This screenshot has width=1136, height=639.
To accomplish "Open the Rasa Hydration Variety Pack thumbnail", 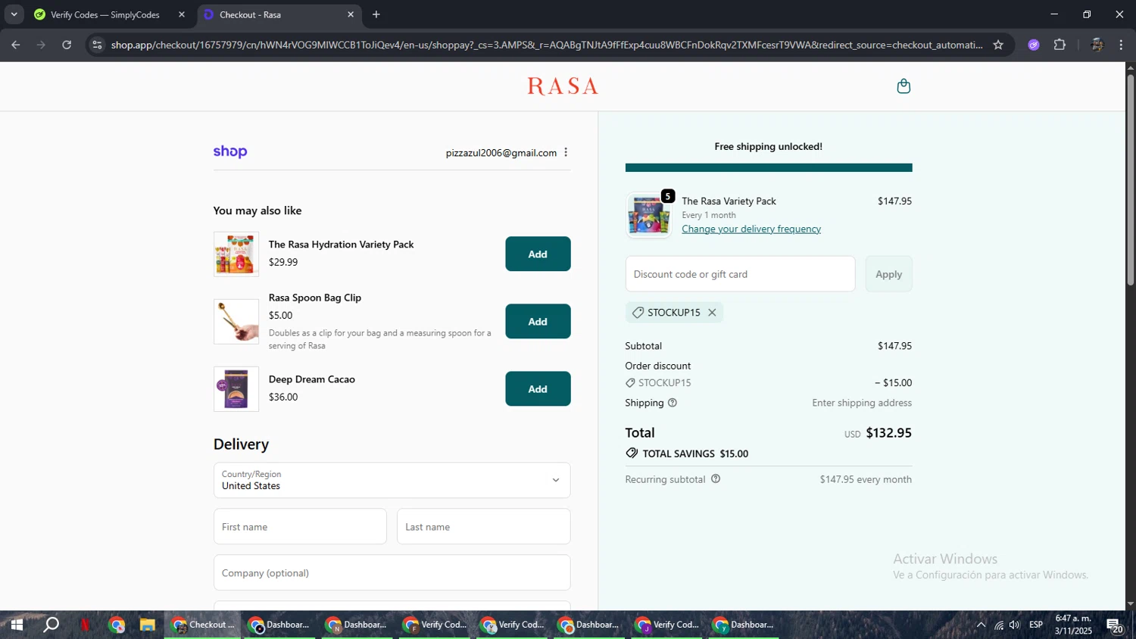I will click(x=236, y=254).
